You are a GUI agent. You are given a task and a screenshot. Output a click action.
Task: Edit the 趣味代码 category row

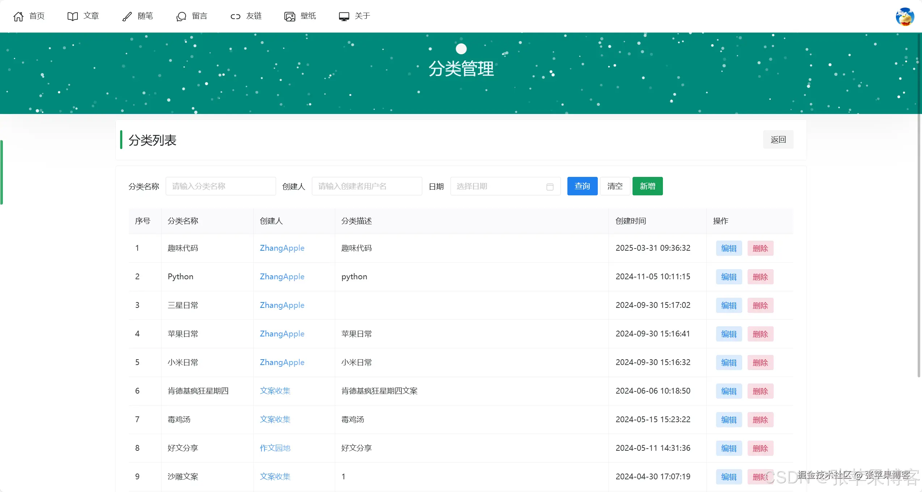click(x=729, y=249)
